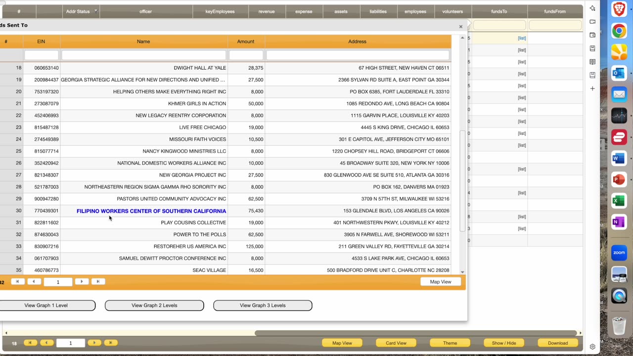Open Filipino Workers Center of Southern California link
Viewport: 633px width, 356px height.
(151, 211)
